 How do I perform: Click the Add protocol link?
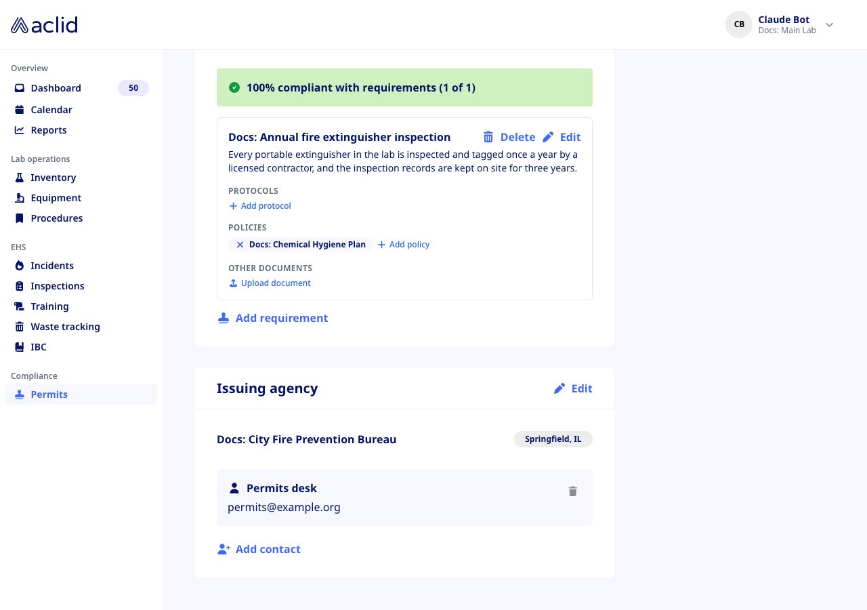260,206
